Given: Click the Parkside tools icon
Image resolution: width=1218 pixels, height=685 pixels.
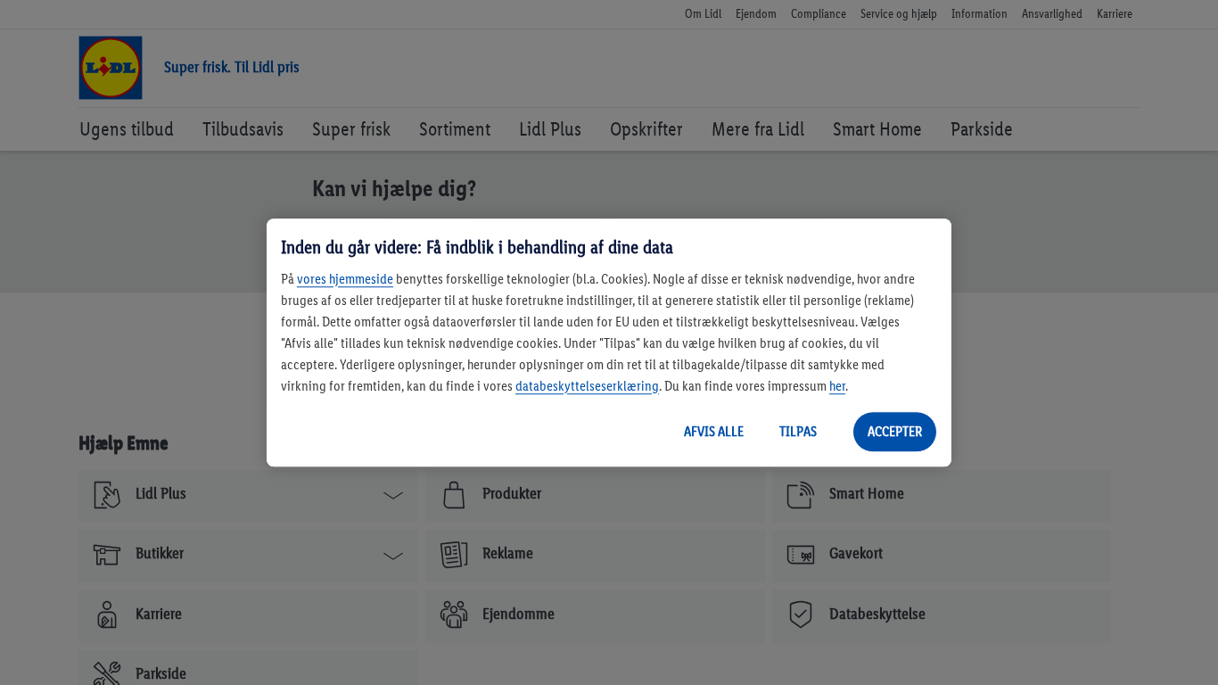Looking at the screenshot, I should point(107,673).
